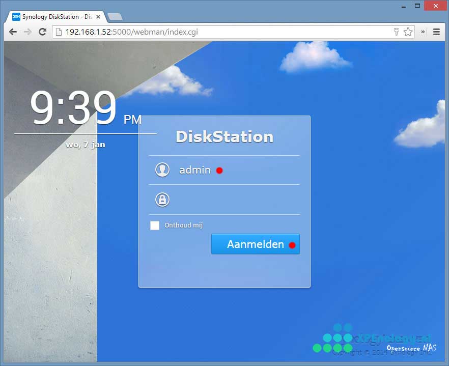
Task: Click the user avatar icon beside admin
Action: click(162, 170)
